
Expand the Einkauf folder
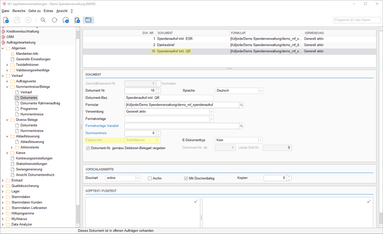click(x=2, y=180)
